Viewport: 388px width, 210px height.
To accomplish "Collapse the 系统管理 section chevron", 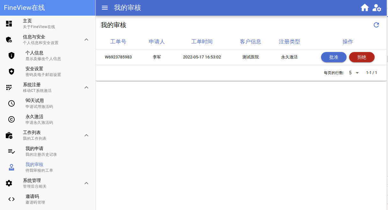I will 86,183.
